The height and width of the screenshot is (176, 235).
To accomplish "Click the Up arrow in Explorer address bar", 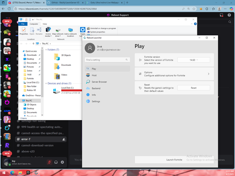I will tap(33, 44).
